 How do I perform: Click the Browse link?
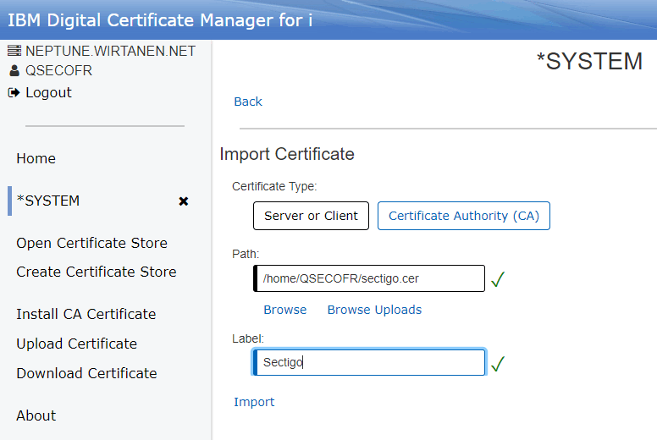(x=285, y=310)
